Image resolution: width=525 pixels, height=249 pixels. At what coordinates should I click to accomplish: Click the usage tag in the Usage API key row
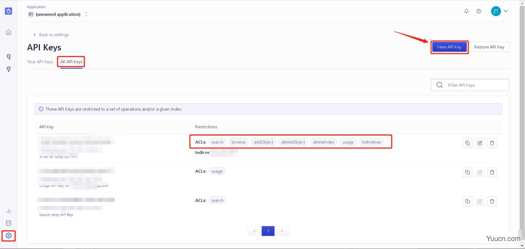click(x=217, y=171)
